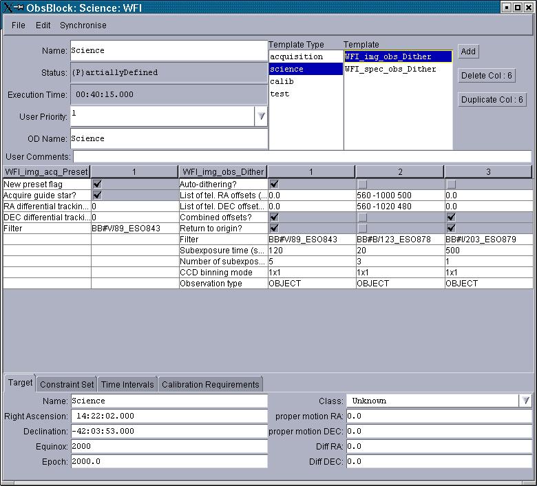Click the Add template button
The width and height of the screenshot is (537, 486).
point(468,52)
